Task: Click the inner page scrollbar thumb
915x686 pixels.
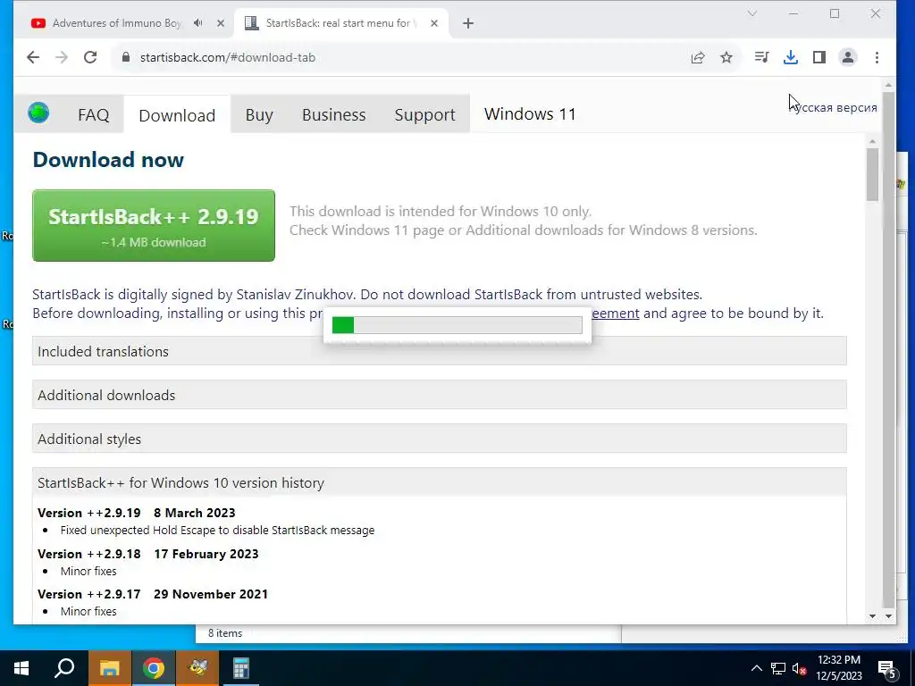Action: 872,175
